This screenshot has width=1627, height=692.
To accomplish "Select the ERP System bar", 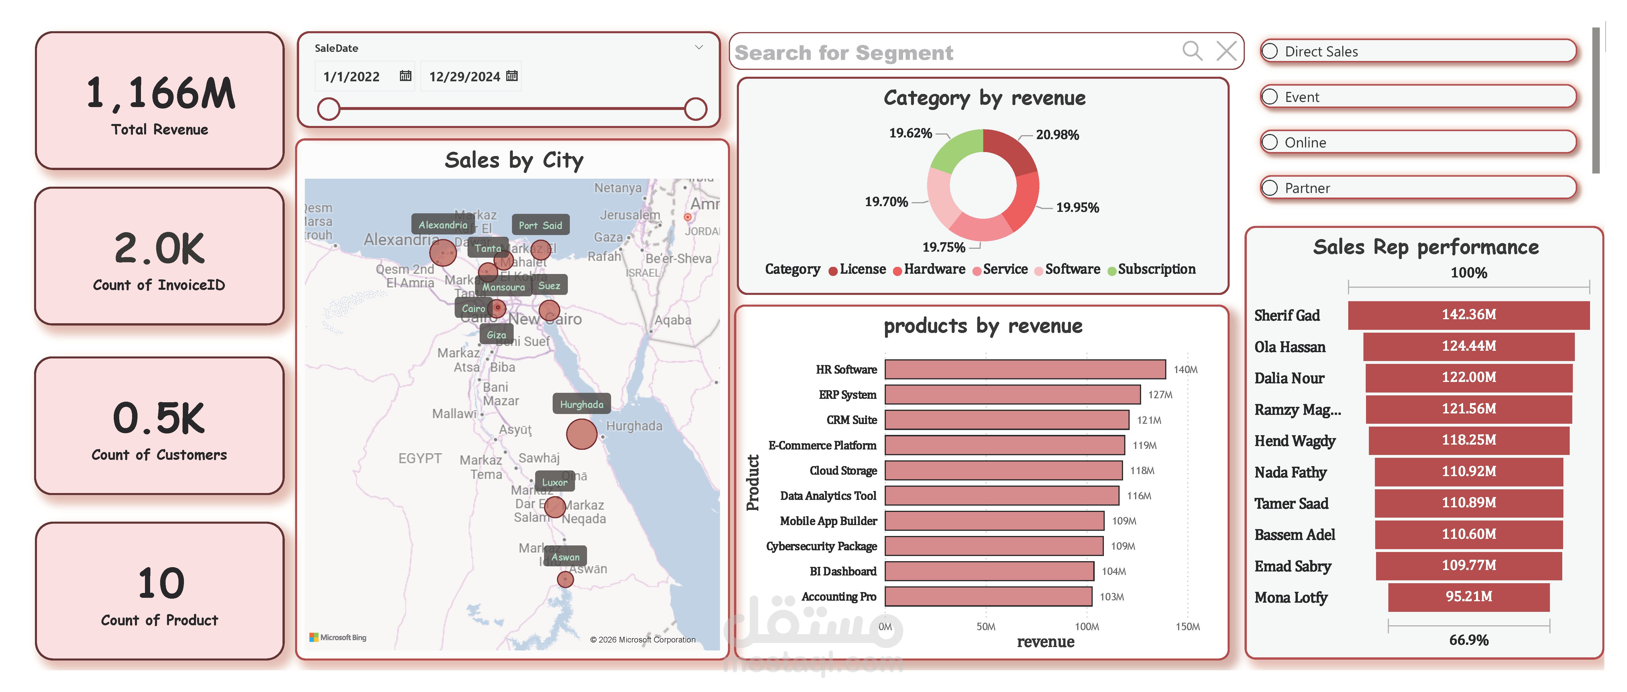I will pos(1012,395).
